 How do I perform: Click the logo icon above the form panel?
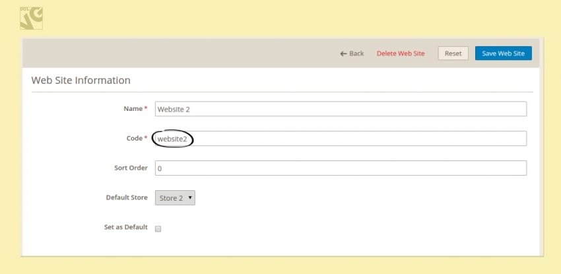tap(31, 18)
